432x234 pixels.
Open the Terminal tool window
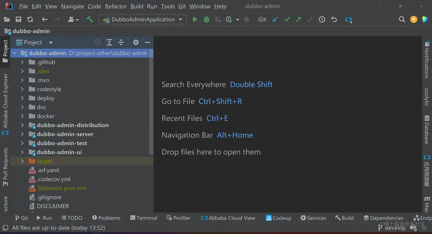143,218
